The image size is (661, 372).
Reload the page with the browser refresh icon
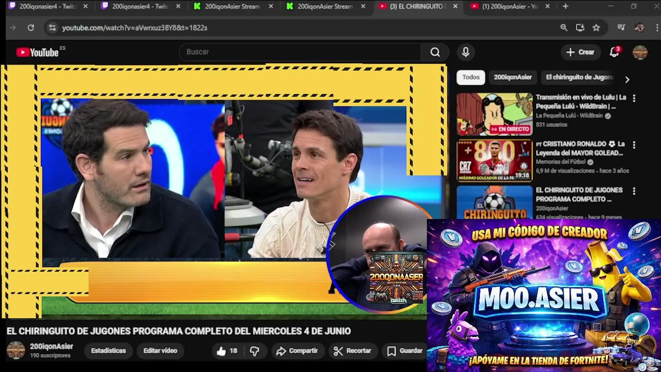click(31, 28)
